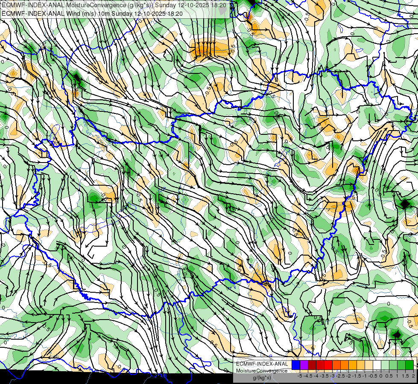Select the Wind (m/s) 10m title line
418x384 pixels.
[92, 14]
